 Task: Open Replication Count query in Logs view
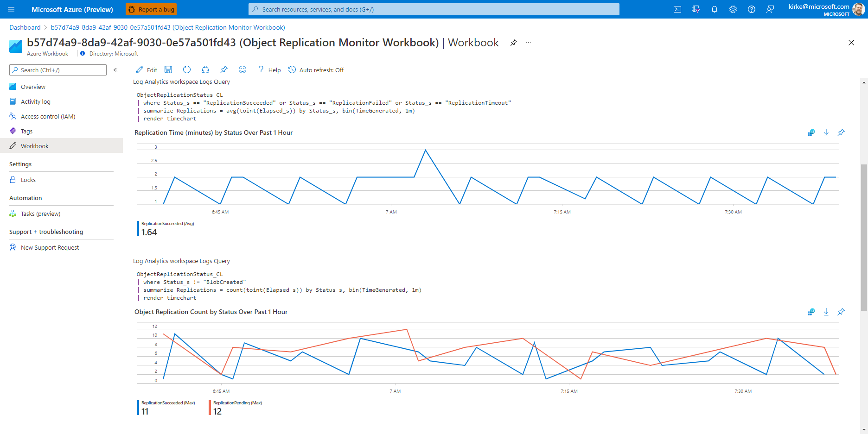[x=811, y=312]
